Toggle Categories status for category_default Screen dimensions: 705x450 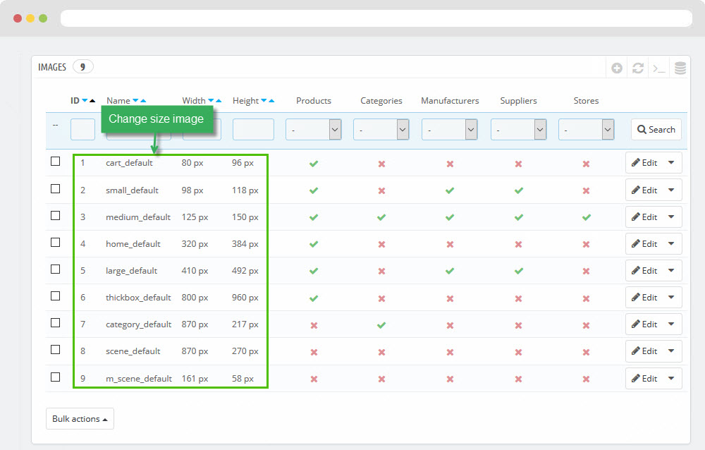point(381,325)
